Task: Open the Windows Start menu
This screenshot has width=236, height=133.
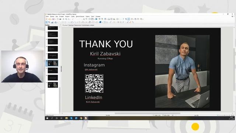Action: pyautogui.click(x=47, y=118)
